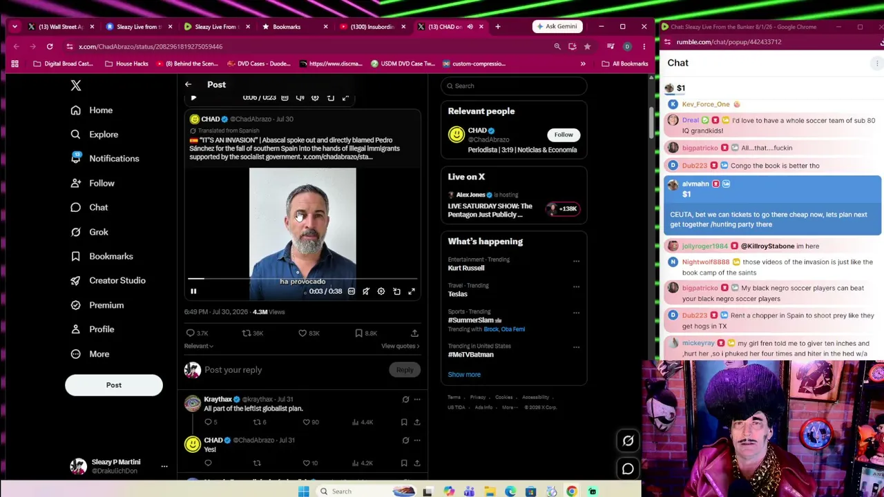Click the Ask Gemini button

(557, 27)
